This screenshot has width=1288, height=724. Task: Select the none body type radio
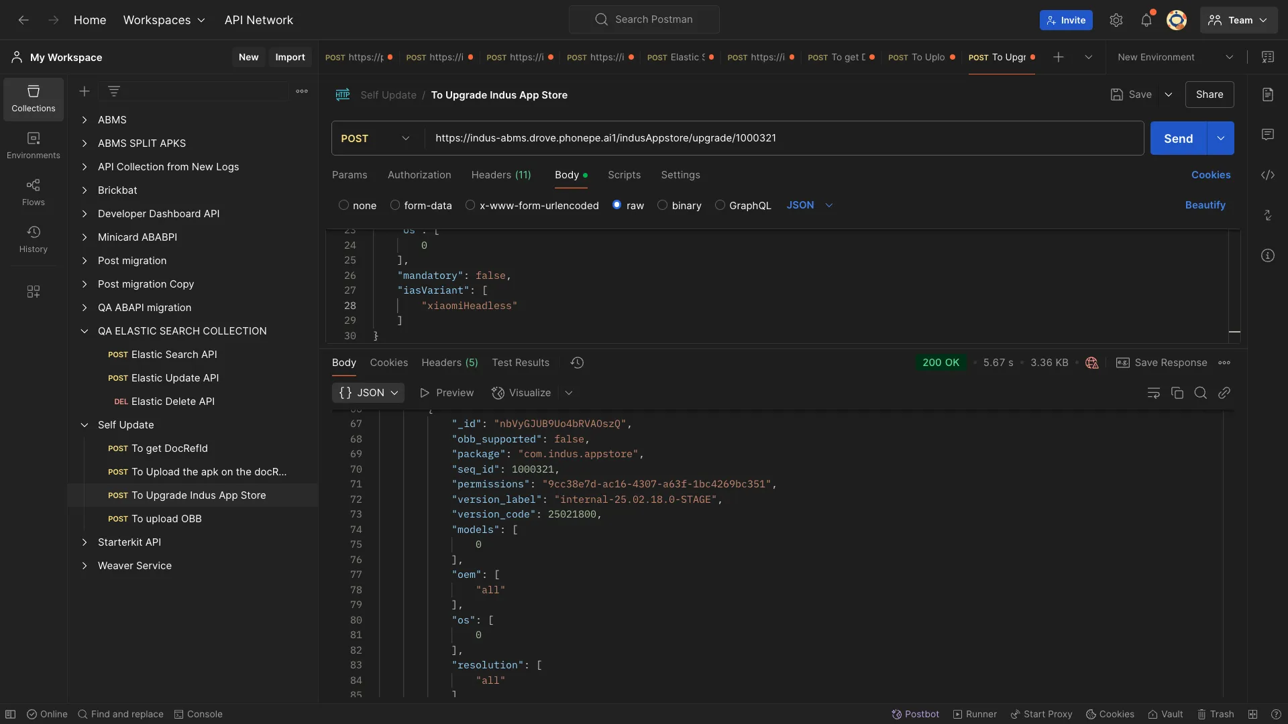pyautogui.click(x=343, y=205)
